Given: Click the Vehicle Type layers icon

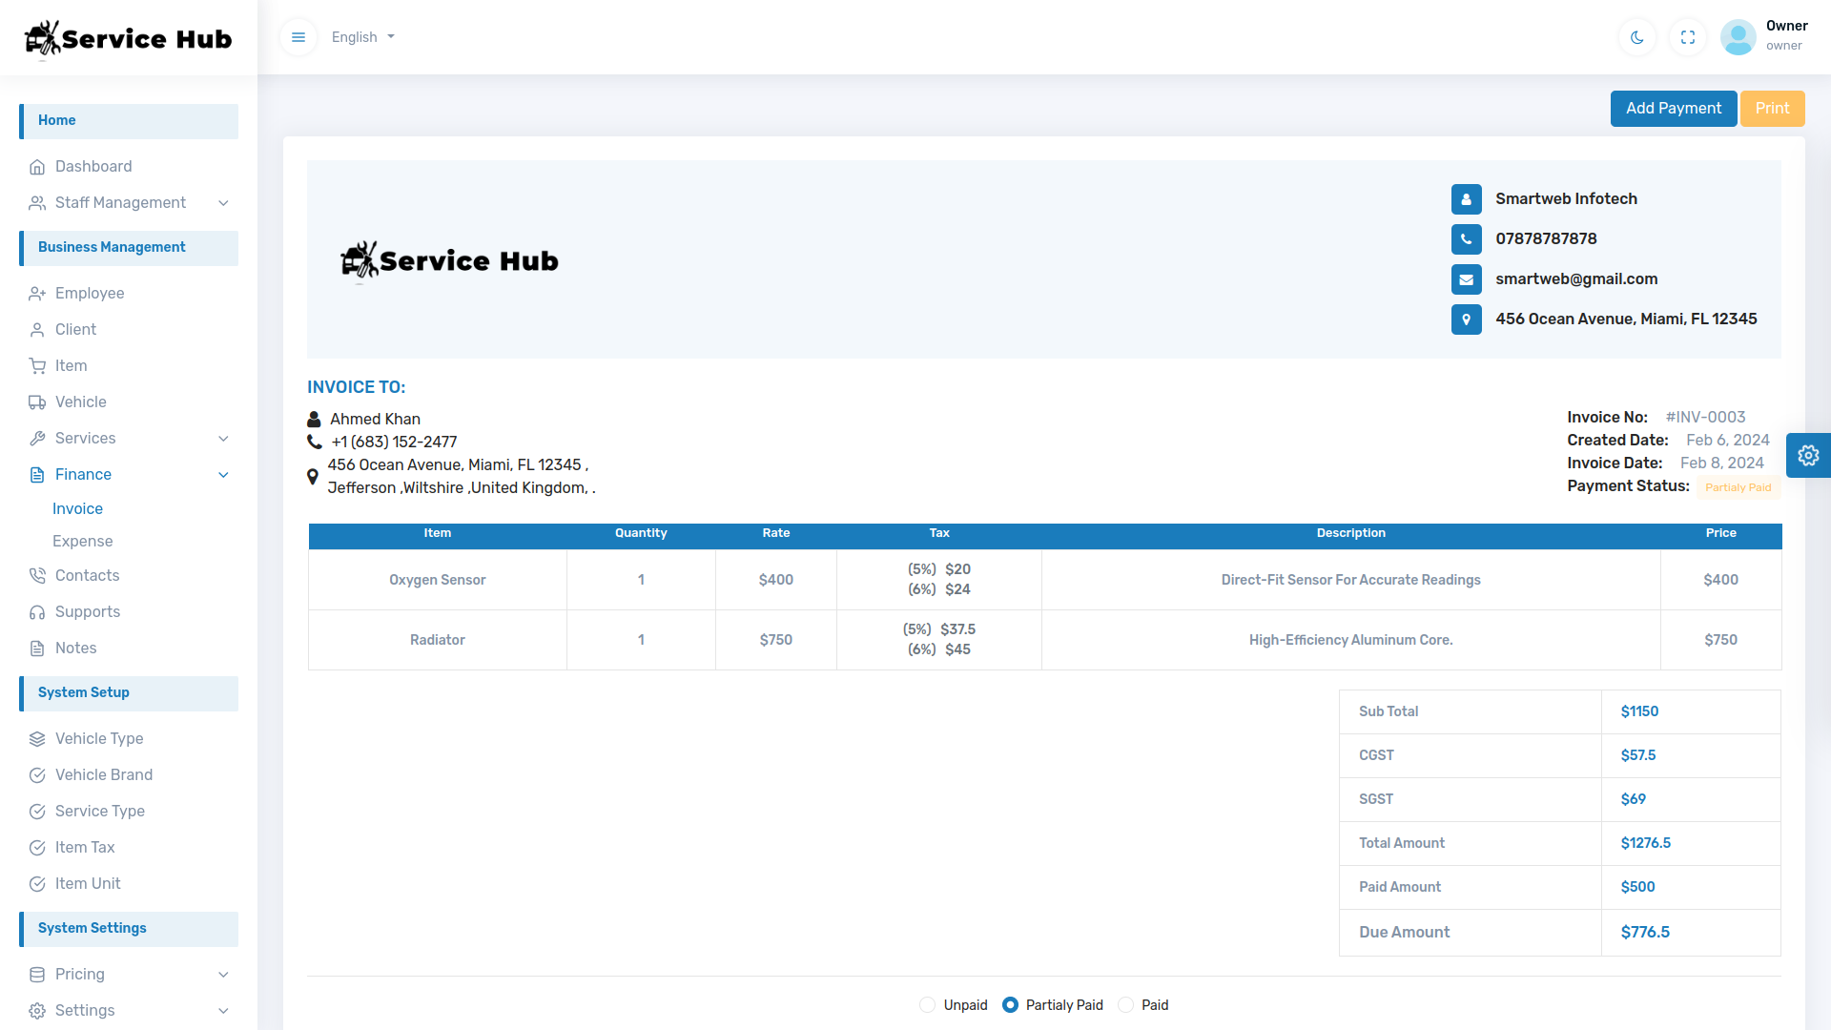Looking at the screenshot, I should click(x=37, y=739).
